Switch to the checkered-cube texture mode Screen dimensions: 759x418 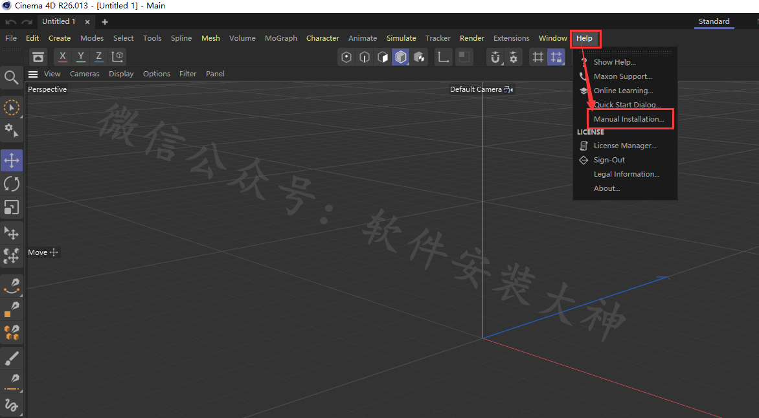(419, 57)
